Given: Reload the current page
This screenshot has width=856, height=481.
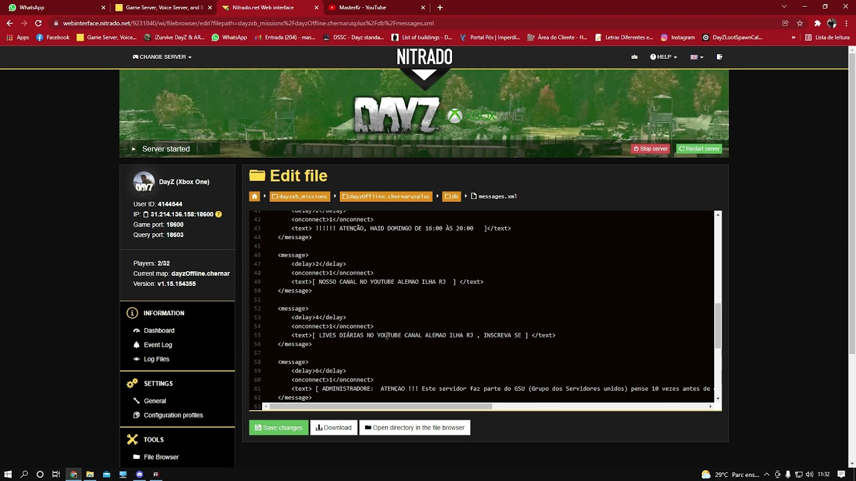Looking at the screenshot, I should (x=38, y=23).
